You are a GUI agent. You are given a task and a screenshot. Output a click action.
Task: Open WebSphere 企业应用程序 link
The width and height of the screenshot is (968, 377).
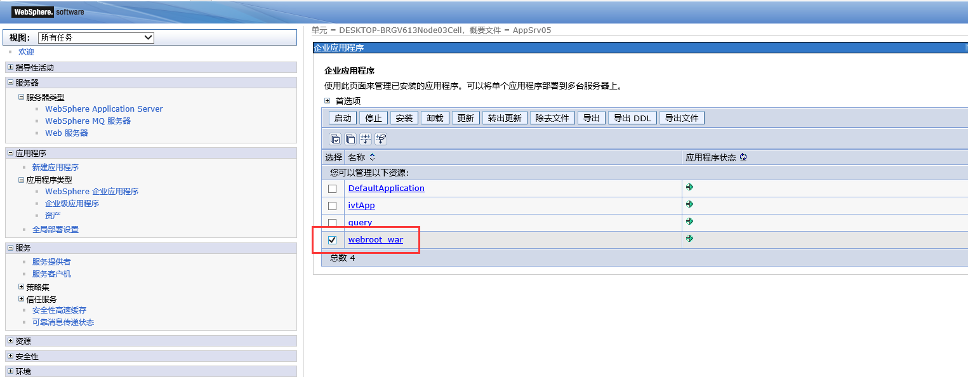click(x=92, y=192)
